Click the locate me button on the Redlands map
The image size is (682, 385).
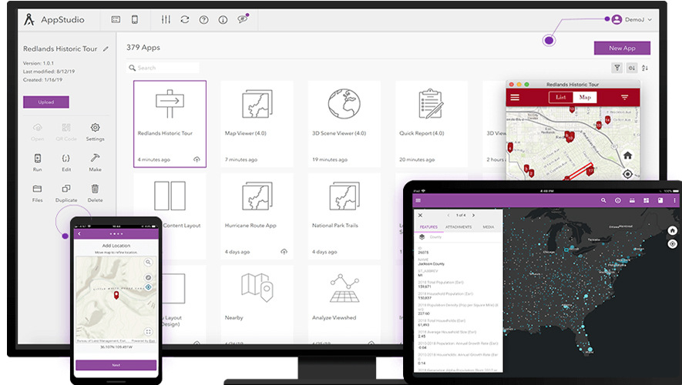tap(627, 174)
